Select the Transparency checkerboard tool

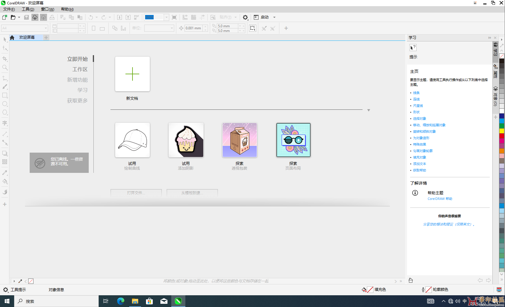coord(5,162)
